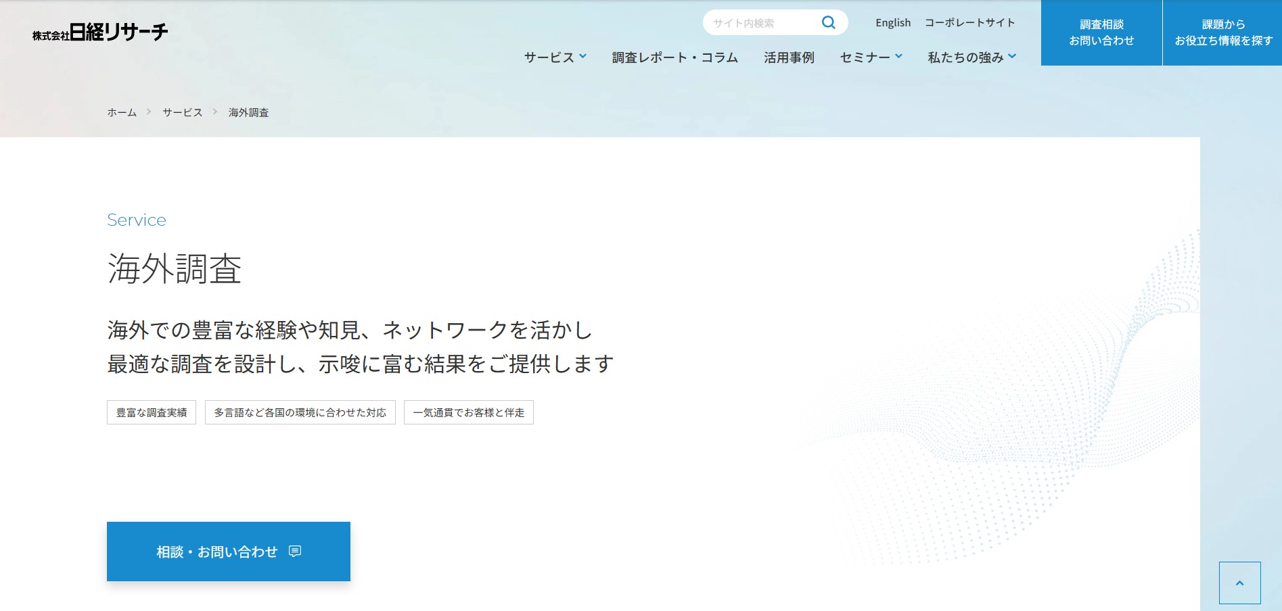
Task: Click 課題からお役立ち情報を探す button
Action: 1223,32
